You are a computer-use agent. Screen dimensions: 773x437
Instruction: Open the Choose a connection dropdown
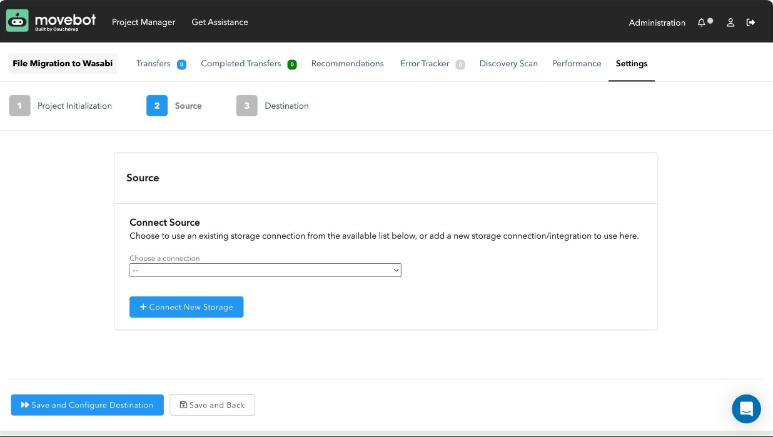265,270
